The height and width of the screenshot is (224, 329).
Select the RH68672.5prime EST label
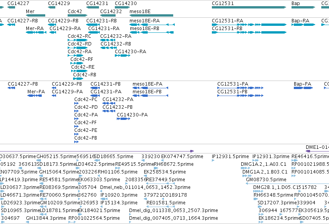[174, 164]
